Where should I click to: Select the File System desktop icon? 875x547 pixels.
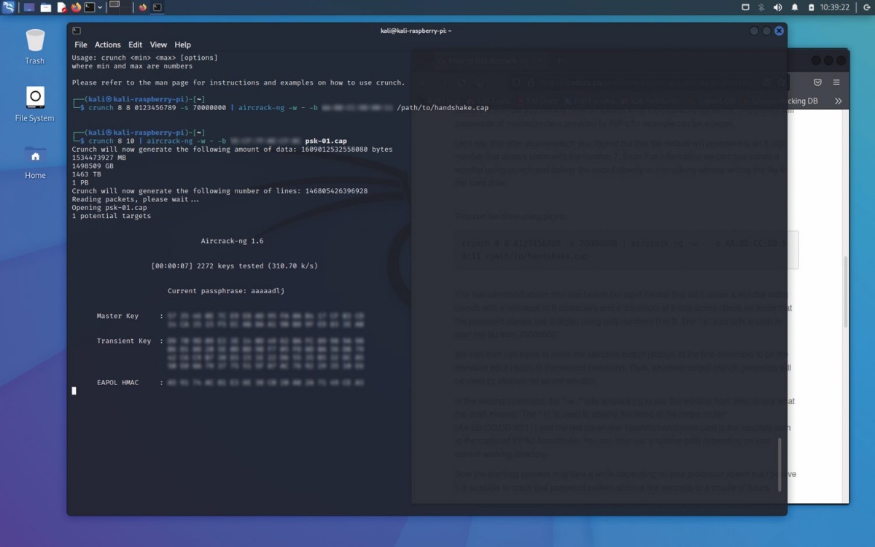35,104
